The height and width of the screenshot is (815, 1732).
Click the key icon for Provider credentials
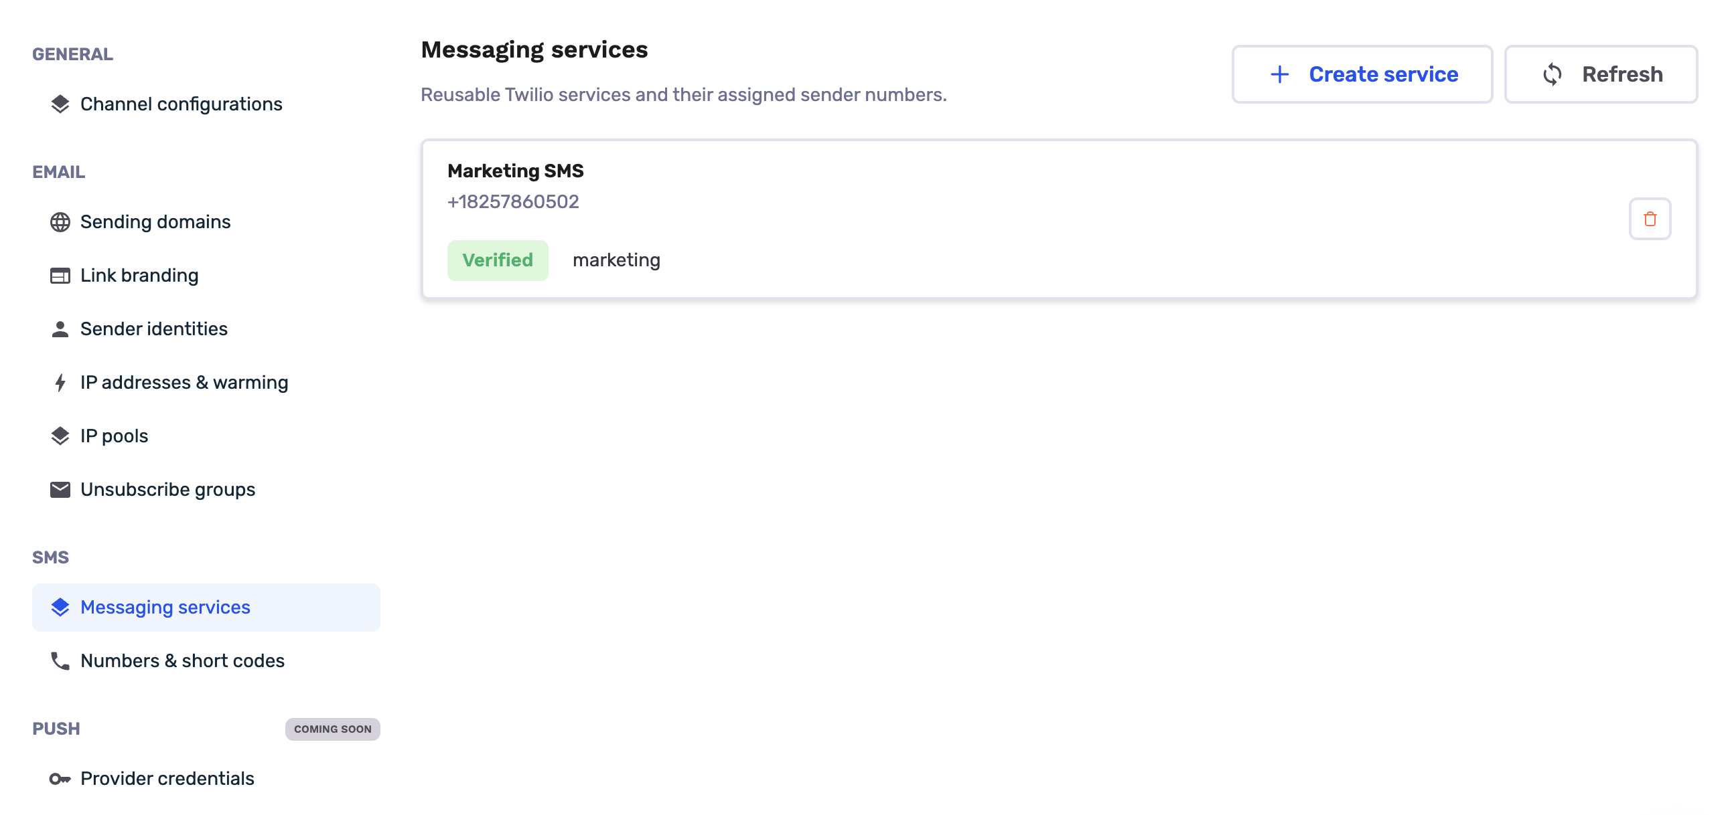pos(60,779)
